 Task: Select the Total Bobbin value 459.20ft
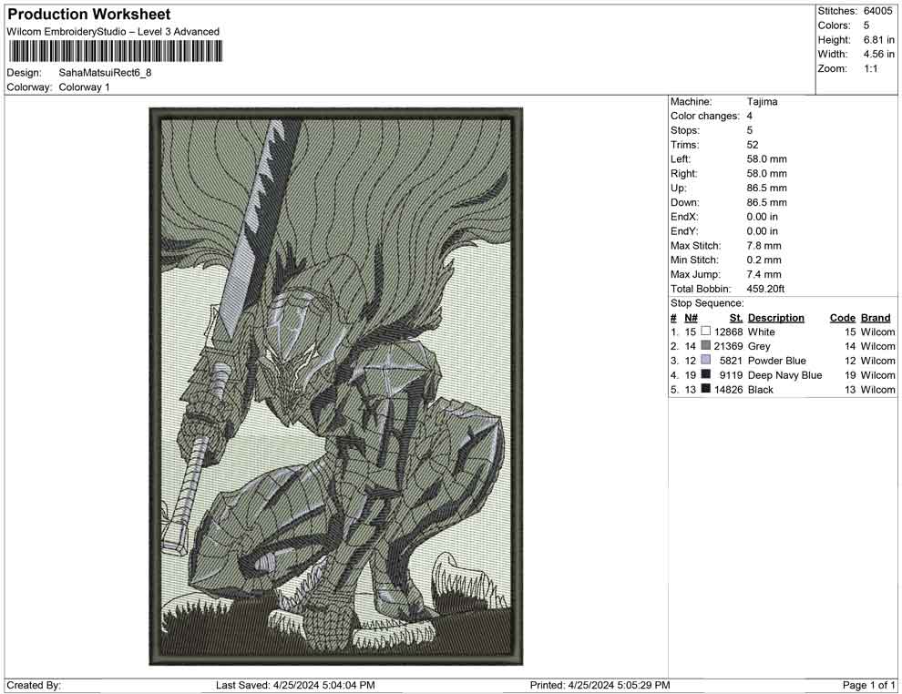[x=765, y=289]
